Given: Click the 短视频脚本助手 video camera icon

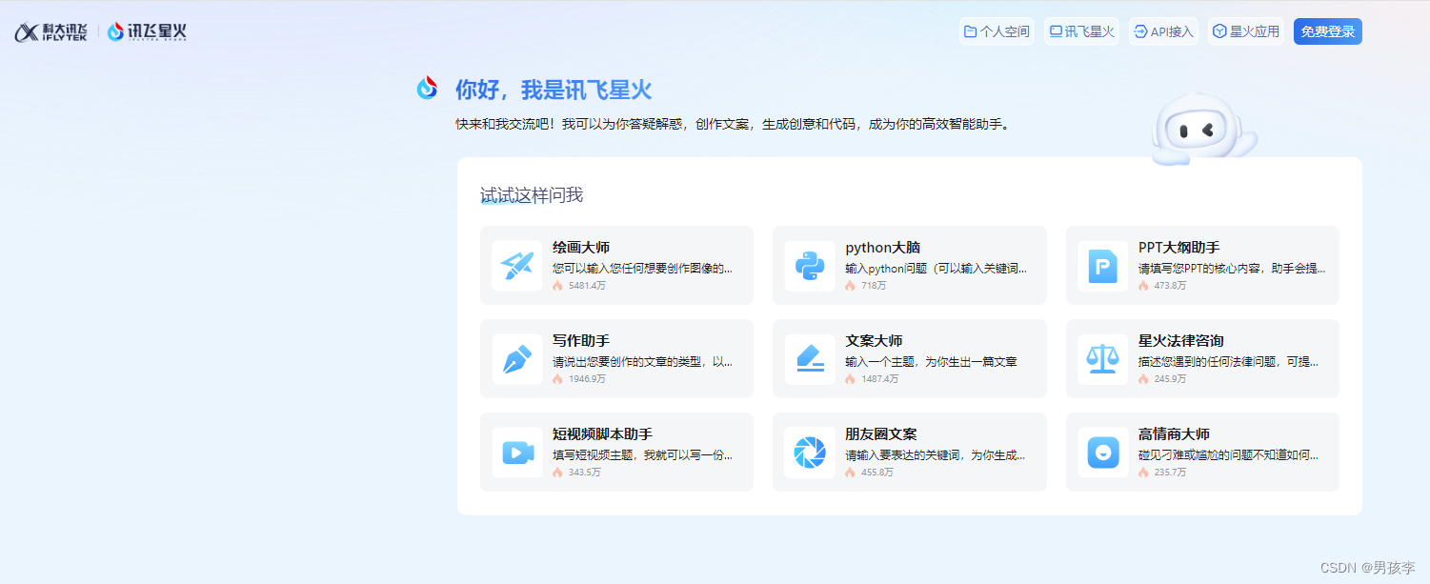Looking at the screenshot, I should pyautogui.click(x=517, y=453).
